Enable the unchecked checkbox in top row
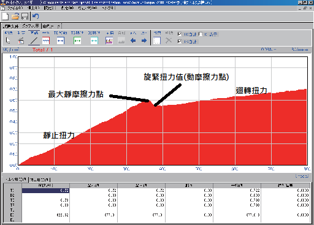 [201, 34]
